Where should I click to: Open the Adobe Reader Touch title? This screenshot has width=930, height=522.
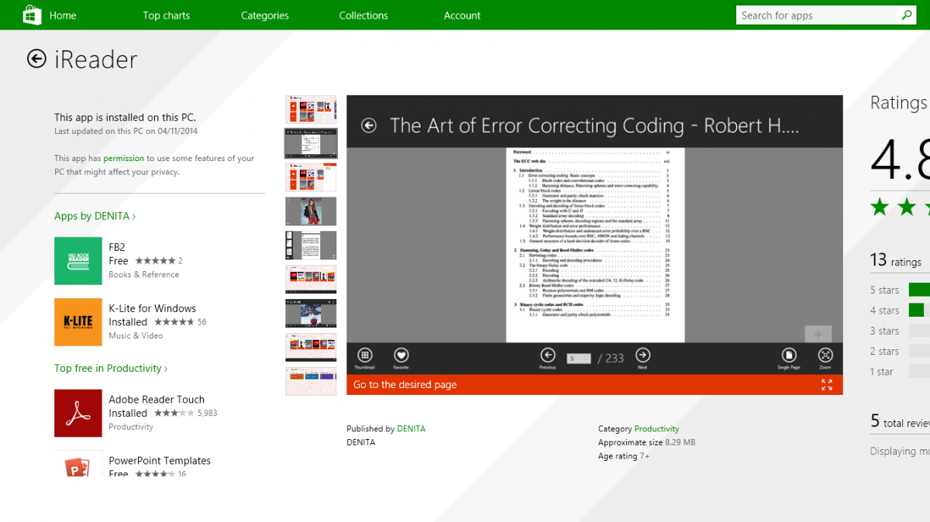(157, 400)
